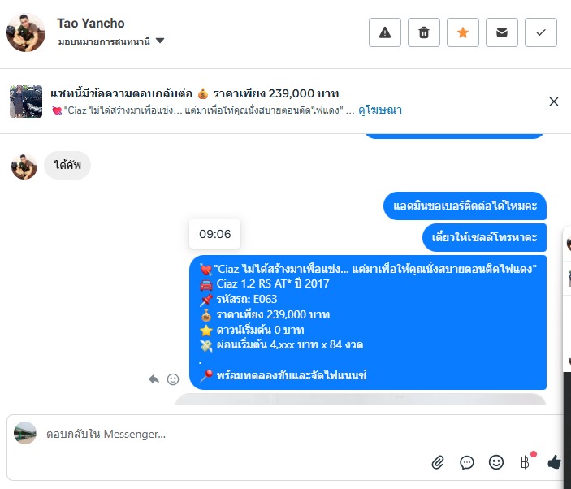Click Tao Yancho name in the header
Image resolution: width=571 pixels, height=489 pixels.
pos(91,24)
